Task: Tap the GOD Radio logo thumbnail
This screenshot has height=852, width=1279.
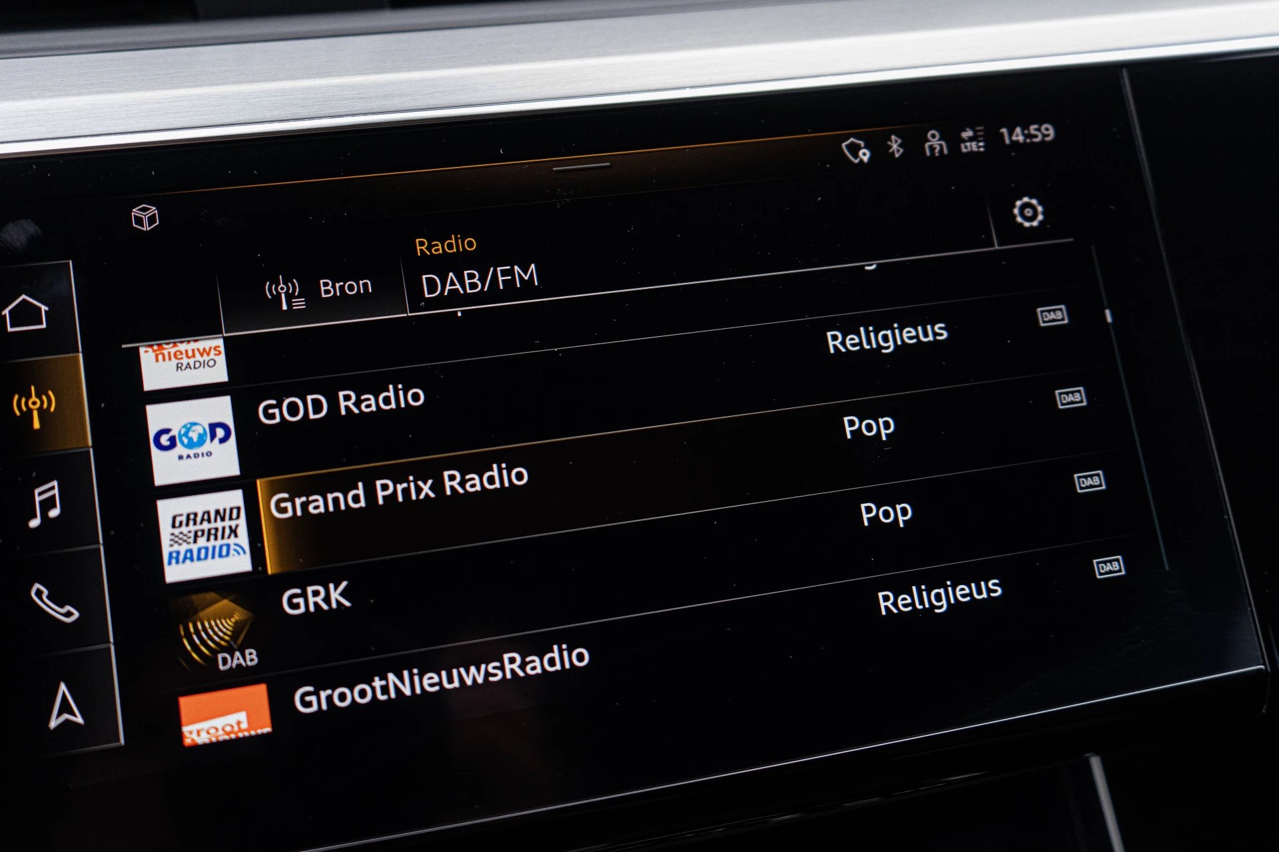Action: tap(193, 440)
